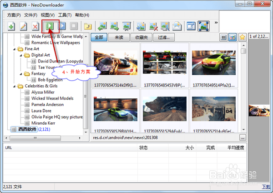This screenshot has width=273, height=193.
Task: Select the Olivia Paige HQ sexy picture project
Action: [57, 117]
